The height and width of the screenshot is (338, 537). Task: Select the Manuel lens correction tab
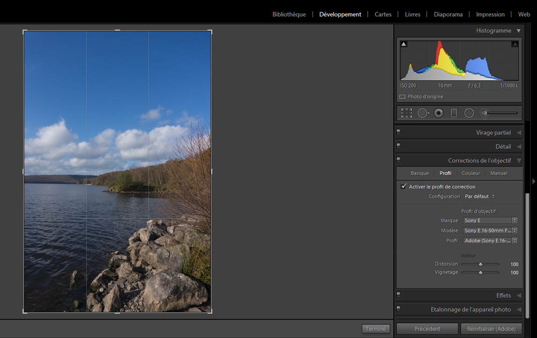pyautogui.click(x=499, y=173)
